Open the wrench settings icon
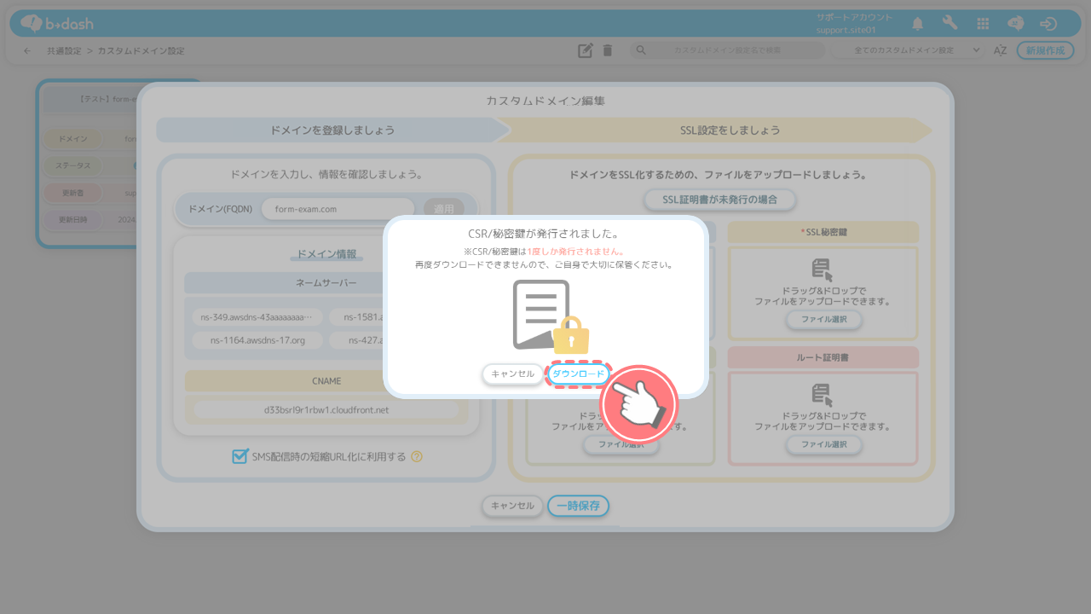The height and width of the screenshot is (614, 1091). click(x=950, y=24)
